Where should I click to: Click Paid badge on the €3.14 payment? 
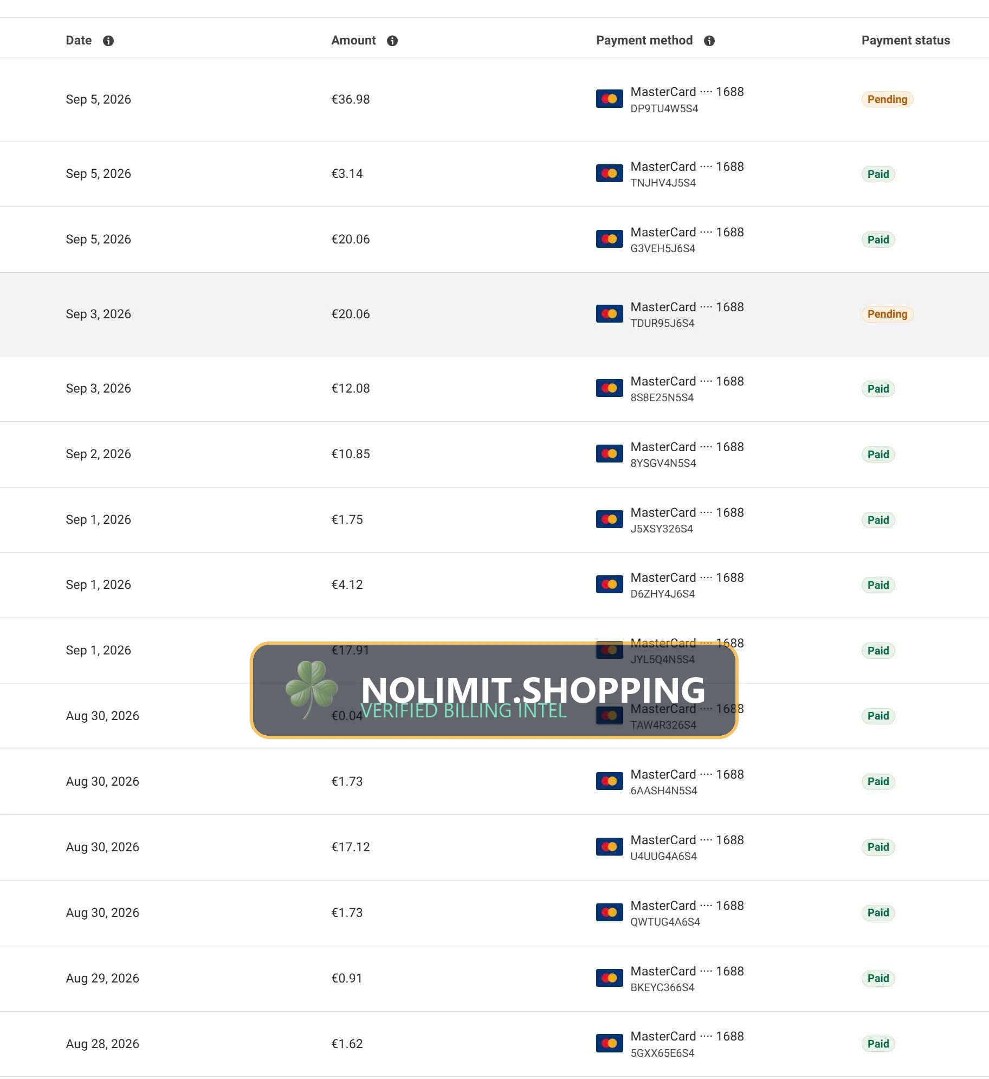click(878, 174)
